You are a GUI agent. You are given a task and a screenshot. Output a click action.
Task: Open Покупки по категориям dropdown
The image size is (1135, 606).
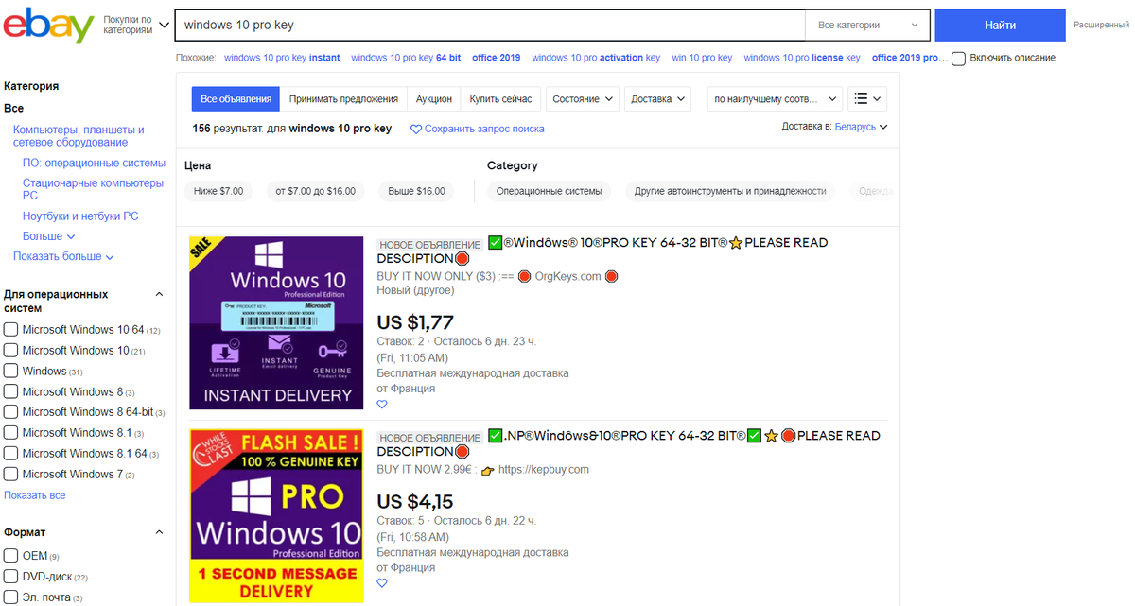point(136,25)
